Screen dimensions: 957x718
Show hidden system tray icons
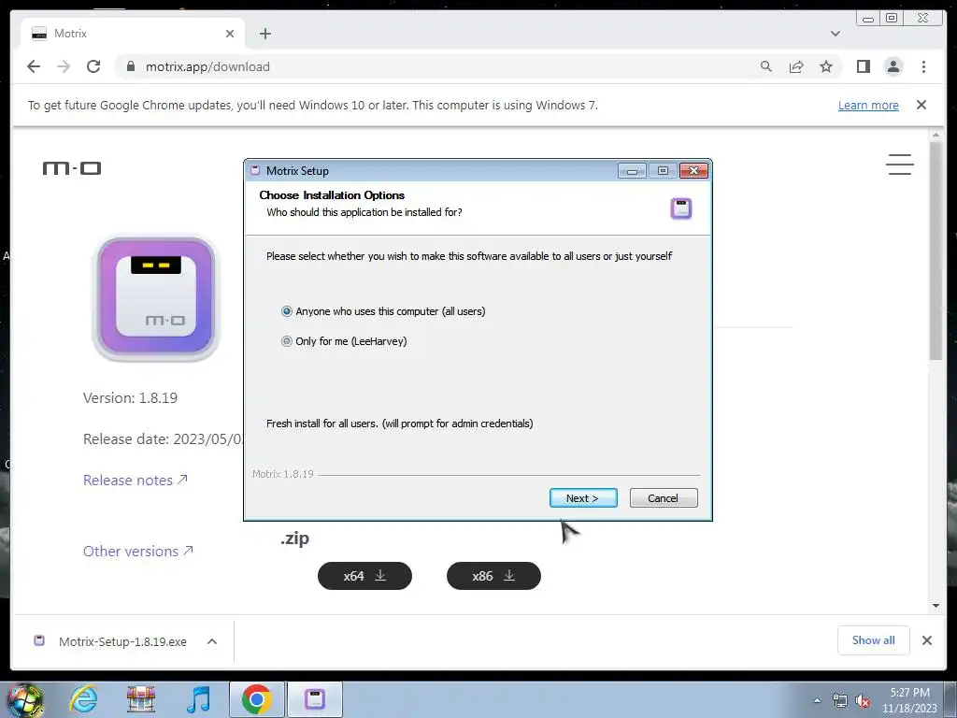[817, 700]
